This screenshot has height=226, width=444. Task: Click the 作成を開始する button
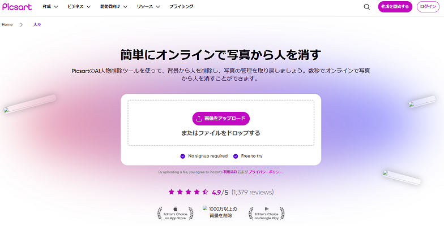(395, 7)
